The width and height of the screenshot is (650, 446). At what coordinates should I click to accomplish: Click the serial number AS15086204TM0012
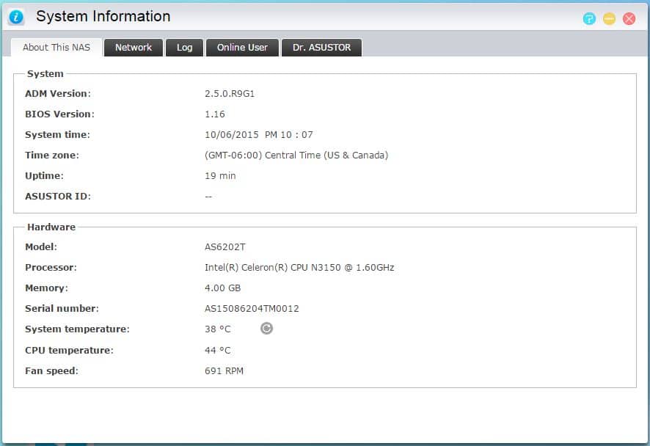252,309
